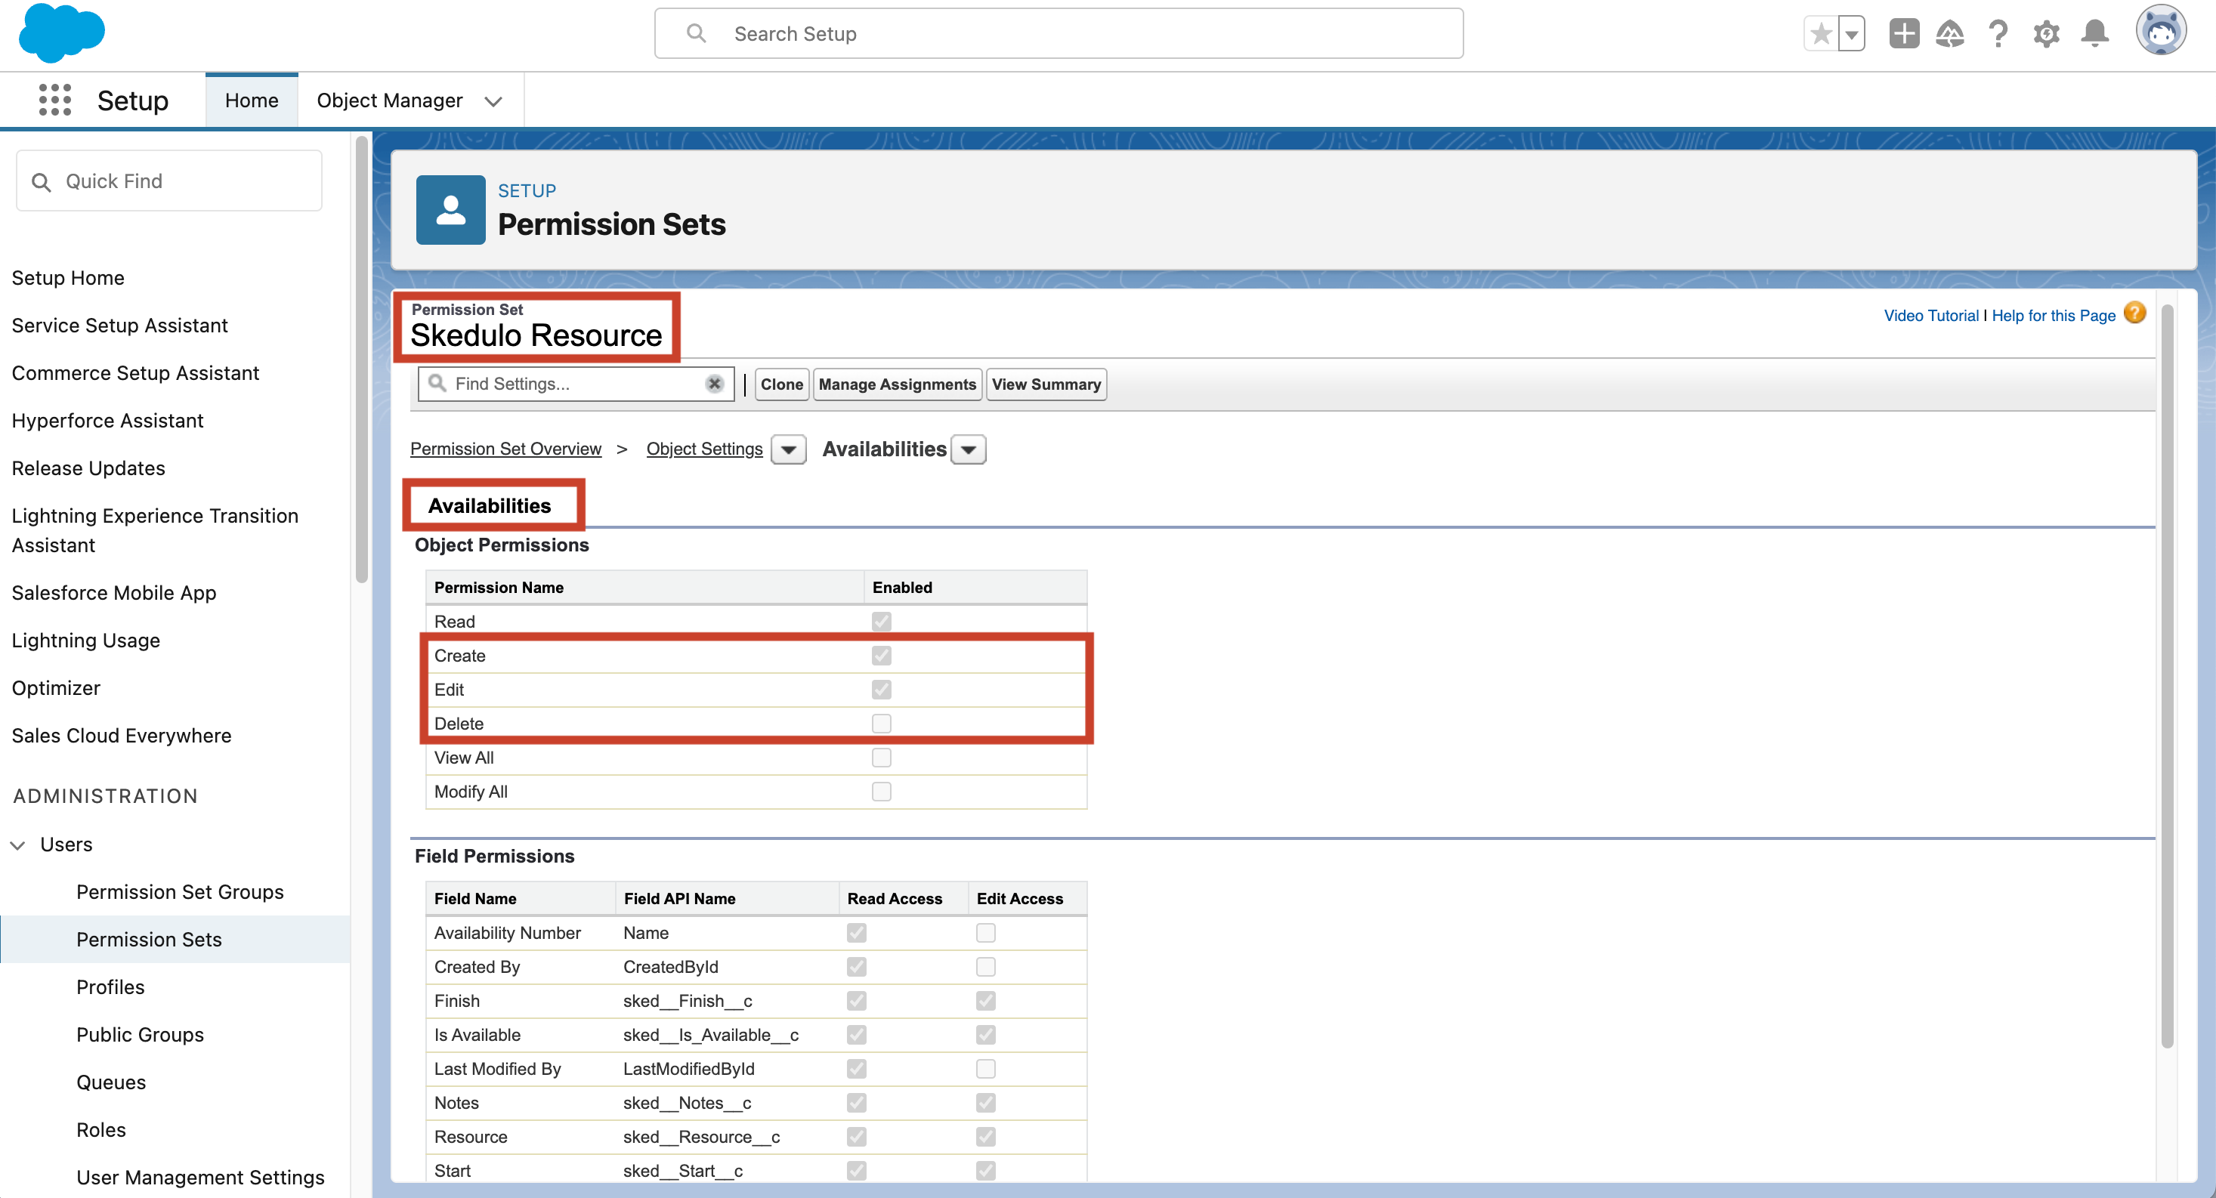Toggle the View All permission checkbox
2216x1198 pixels.
pos(881,757)
